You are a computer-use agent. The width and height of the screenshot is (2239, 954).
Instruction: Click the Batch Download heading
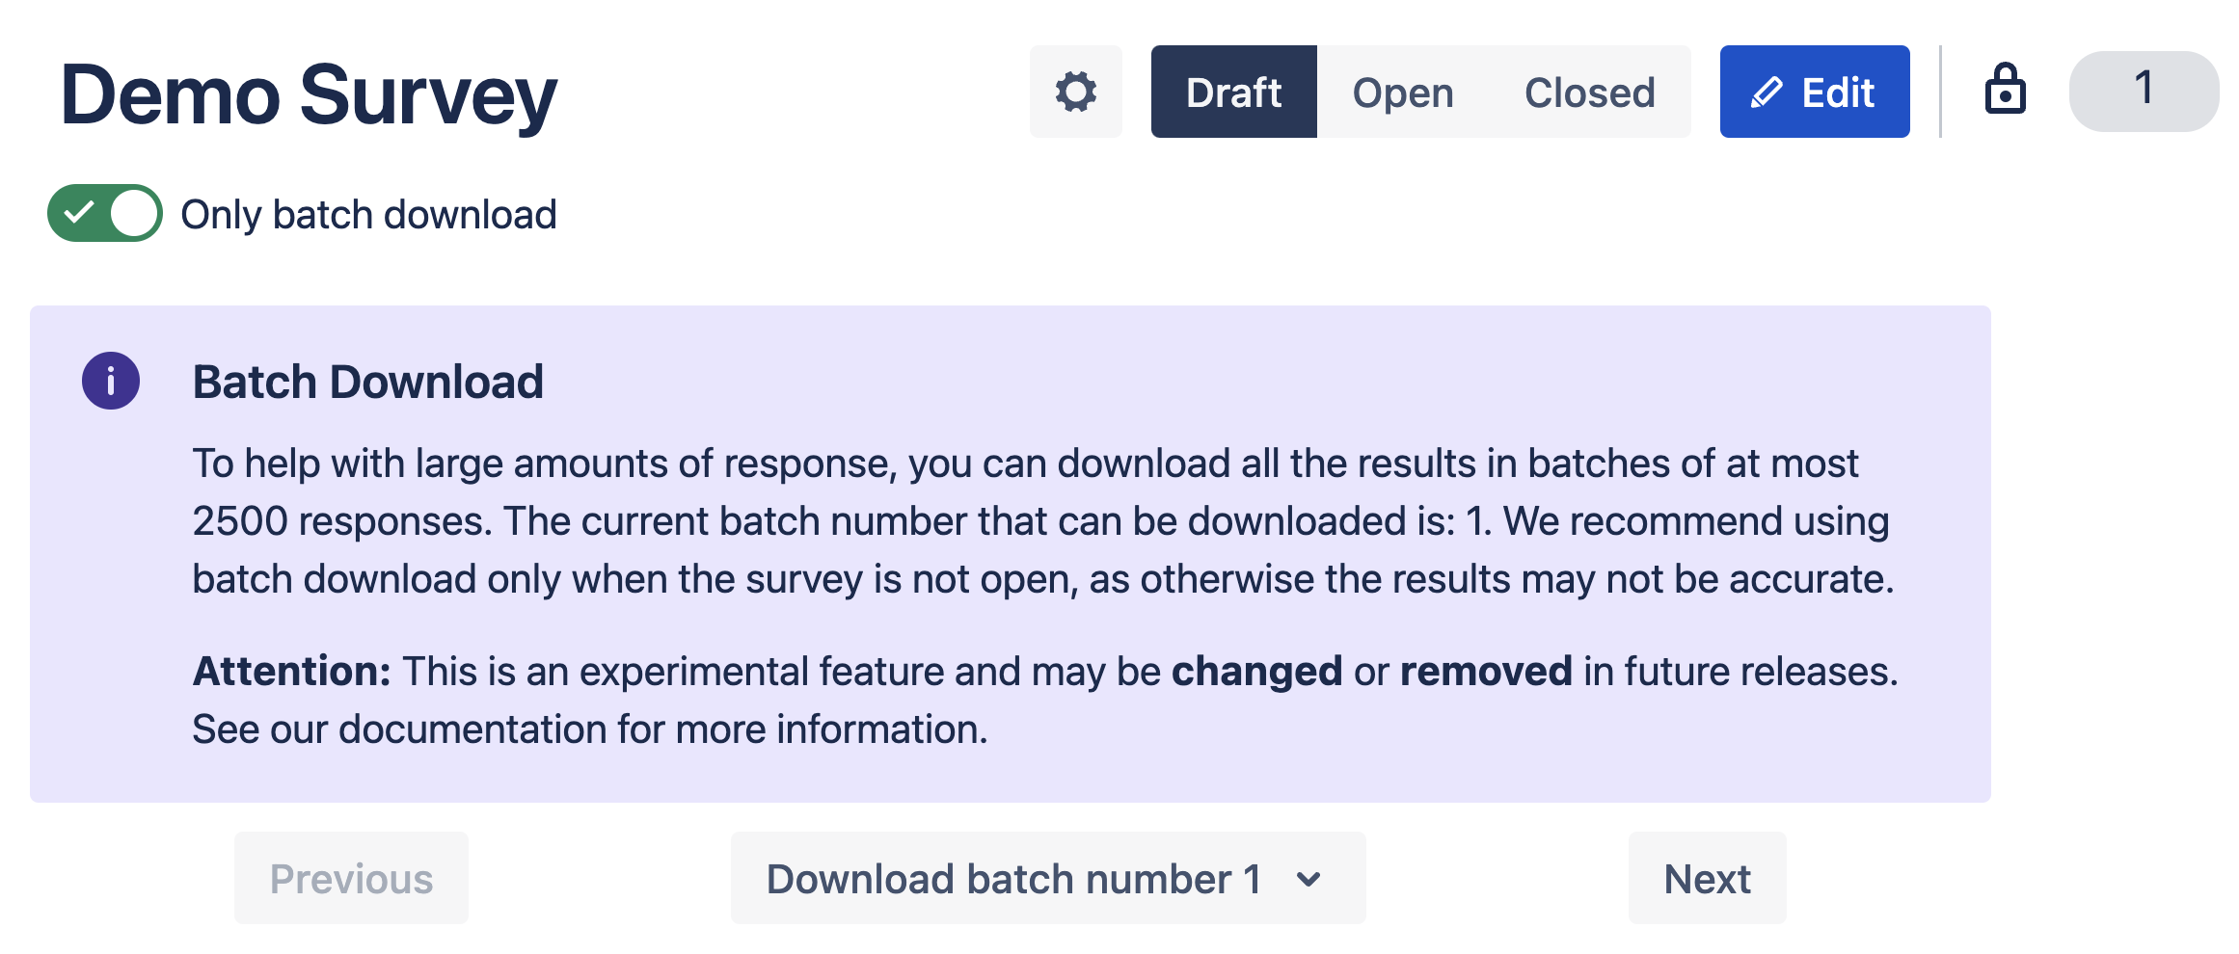pos(367,382)
